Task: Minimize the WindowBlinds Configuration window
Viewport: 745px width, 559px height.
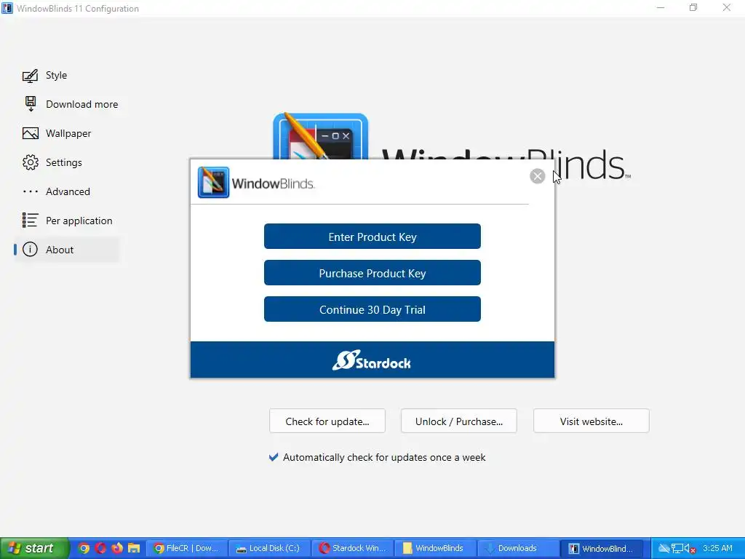Action: [x=661, y=7]
